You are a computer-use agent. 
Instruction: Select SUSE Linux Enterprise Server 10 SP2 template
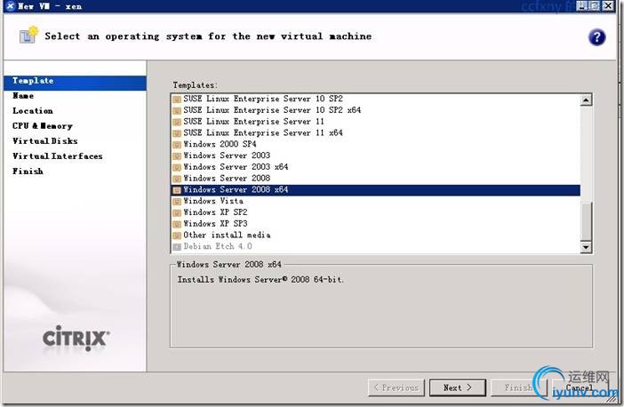(x=262, y=99)
